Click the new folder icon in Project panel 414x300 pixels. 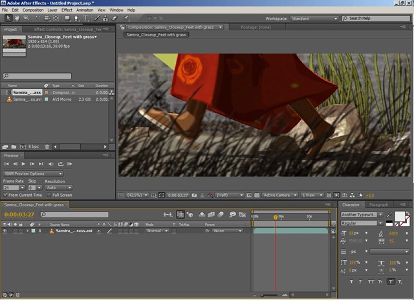pyautogui.click(x=14, y=146)
